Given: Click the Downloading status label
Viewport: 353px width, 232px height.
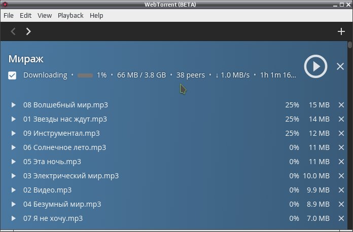Looking at the screenshot, I should coord(45,75).
